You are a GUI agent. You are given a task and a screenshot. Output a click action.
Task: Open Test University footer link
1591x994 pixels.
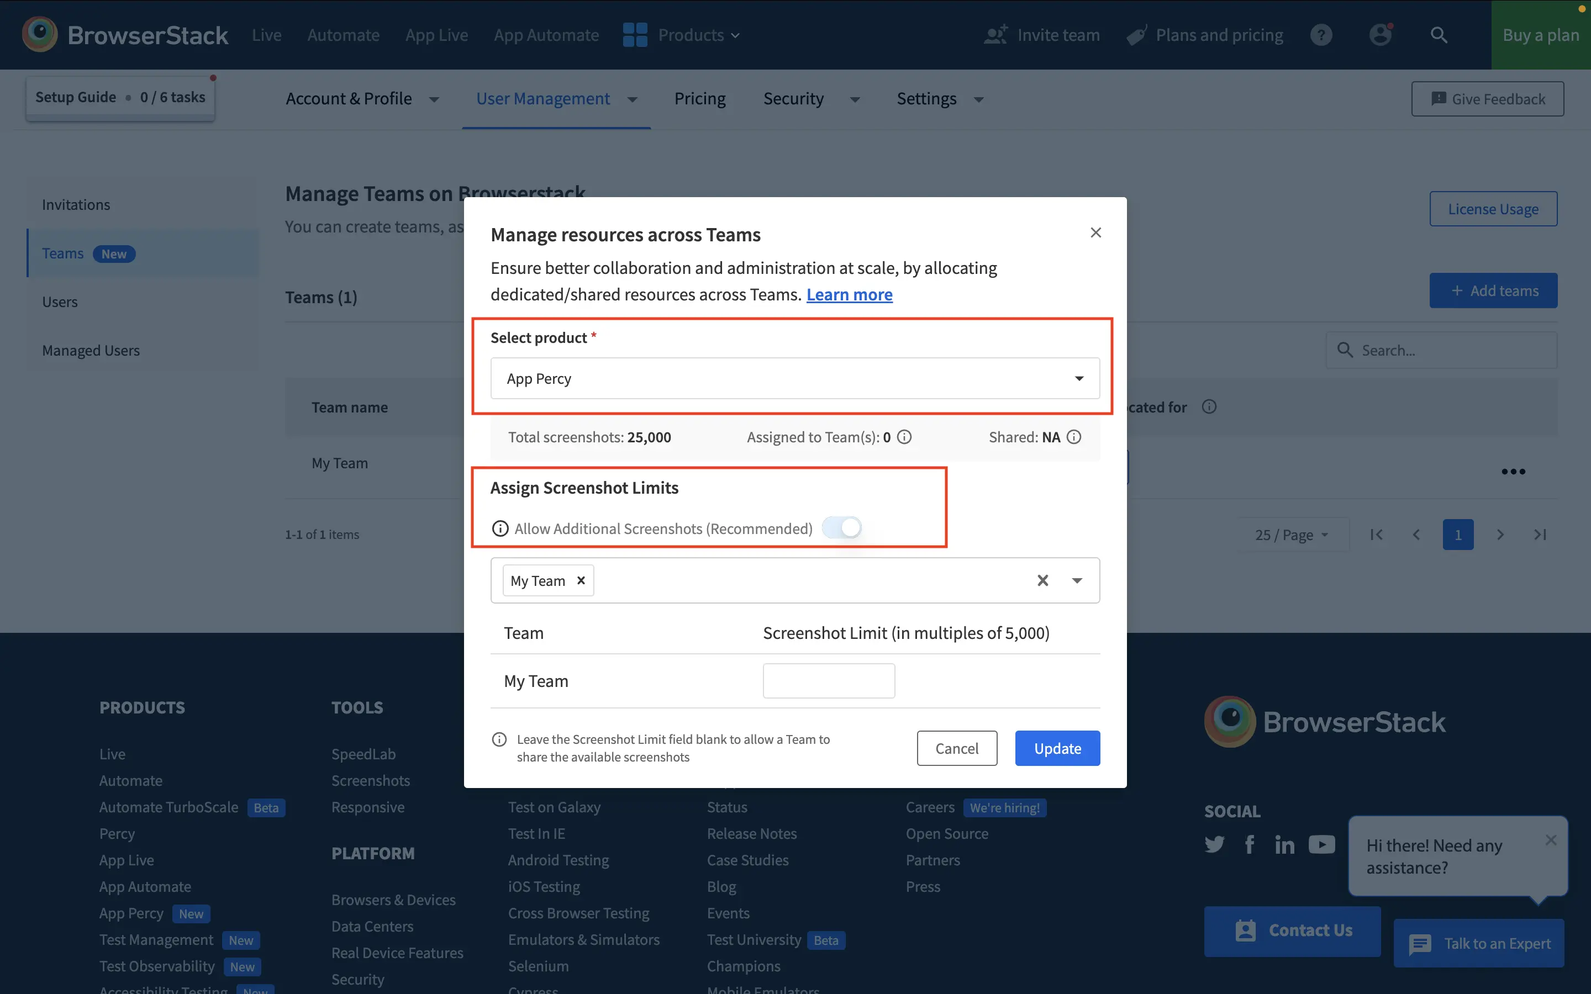[754, 940]
